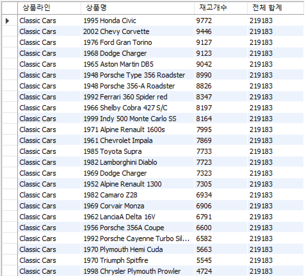Click Classic Cars in the Chrysler Plymouth Prowler row
This screenshot has width=305, height=276.
point(38,271)
